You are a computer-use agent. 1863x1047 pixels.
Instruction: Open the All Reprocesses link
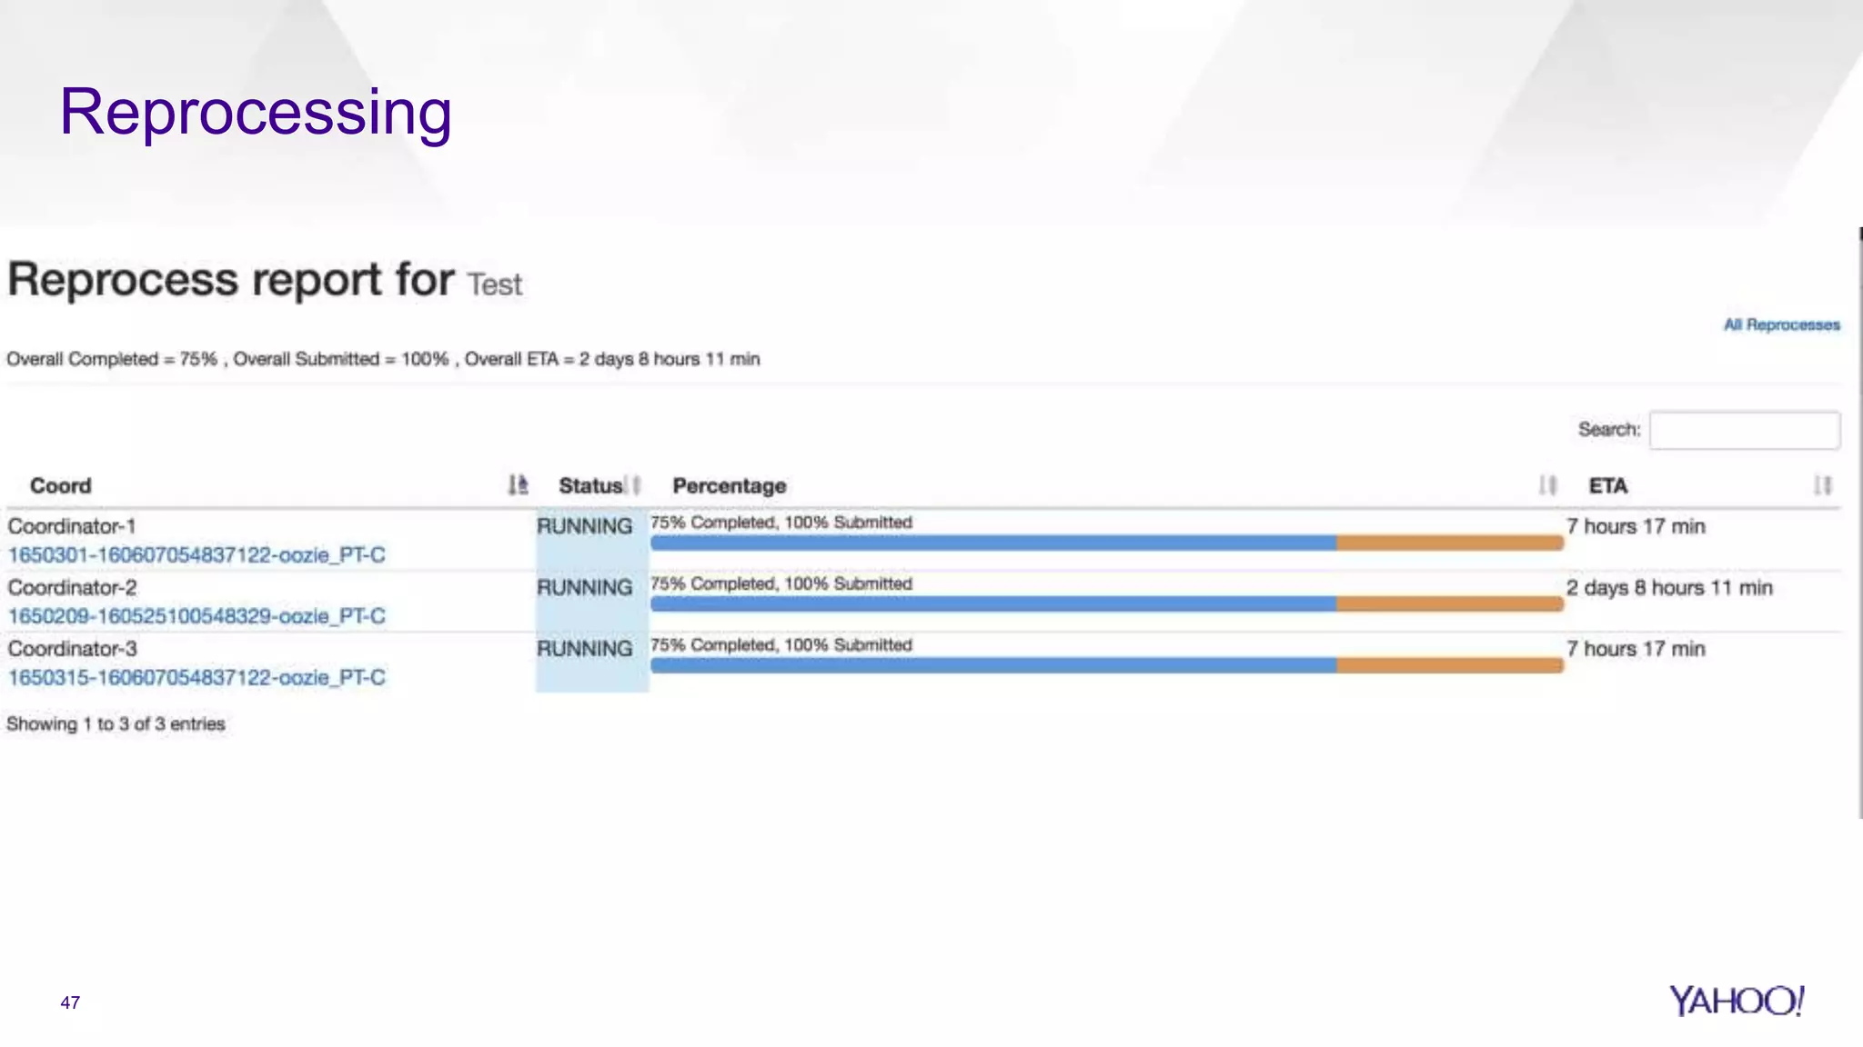tap(1781, 324)
